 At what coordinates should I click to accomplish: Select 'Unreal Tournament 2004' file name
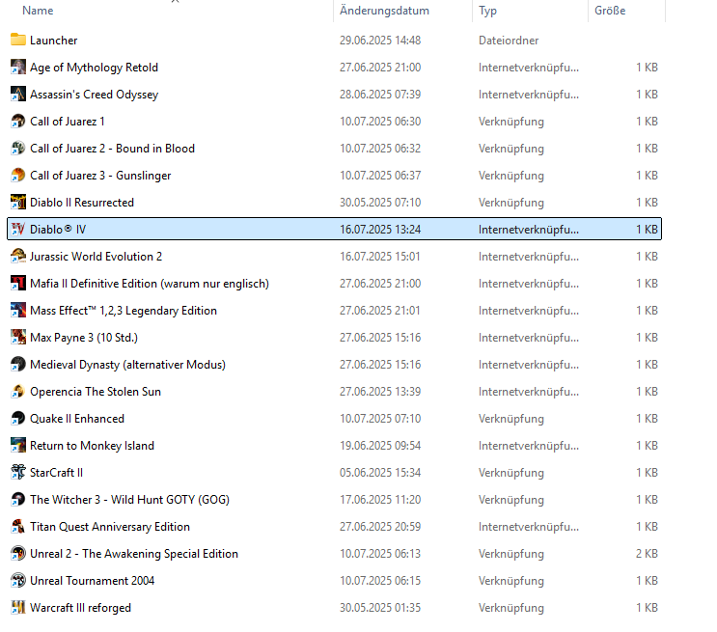(92, 580)
